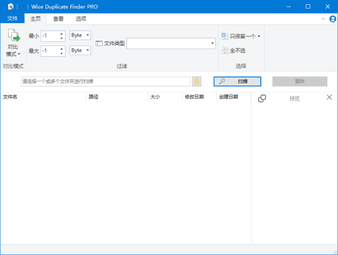Click the 扫描 scan button

(237, 81)
